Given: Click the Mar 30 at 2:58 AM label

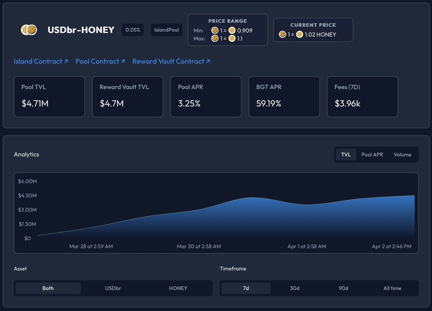Looking at the screenshot, I should coord(199,246).
